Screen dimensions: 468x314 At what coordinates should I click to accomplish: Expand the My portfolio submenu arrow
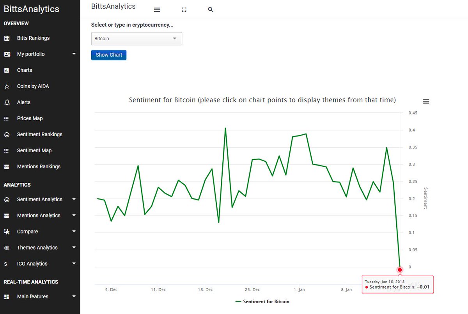coord(74,54)
